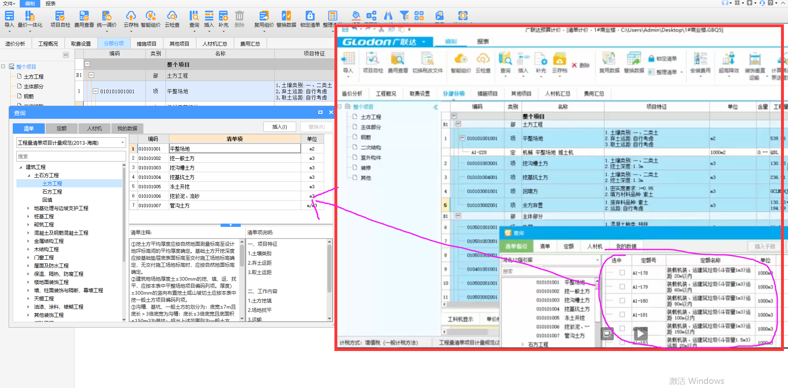This screenshot has height=388, width=788.
Task: Click 替换数据 replace data icon in main toolbar
Action: pyautogui.click(x=286, y=16)
